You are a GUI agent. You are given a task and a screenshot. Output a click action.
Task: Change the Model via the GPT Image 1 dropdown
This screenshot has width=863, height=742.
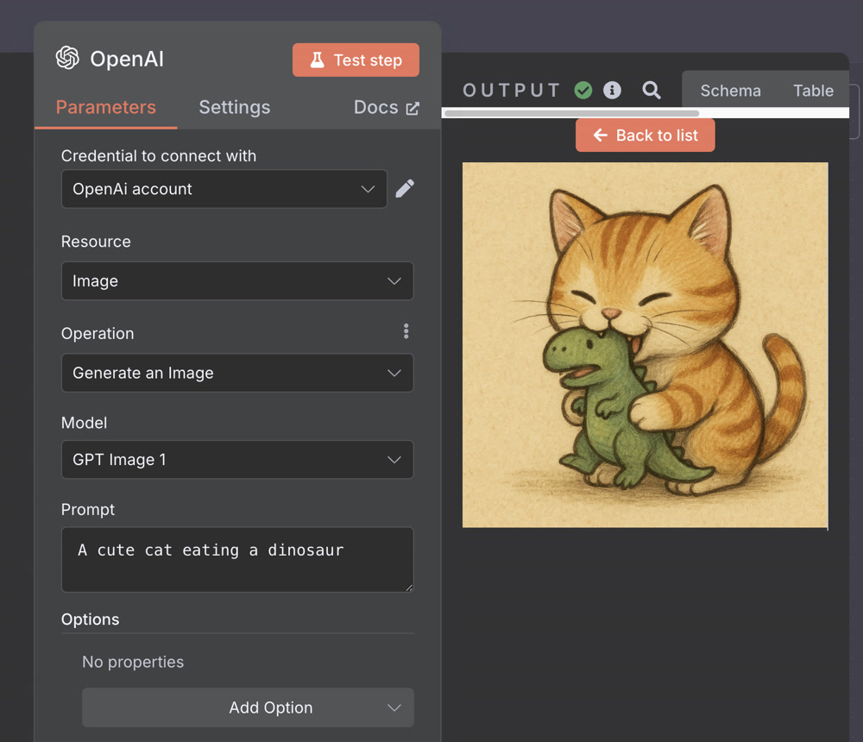tap(237, 459)
